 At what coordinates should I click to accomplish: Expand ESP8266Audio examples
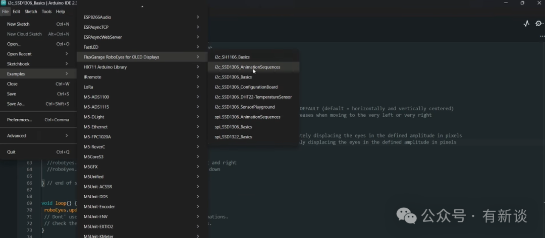[x=142, y=17]
